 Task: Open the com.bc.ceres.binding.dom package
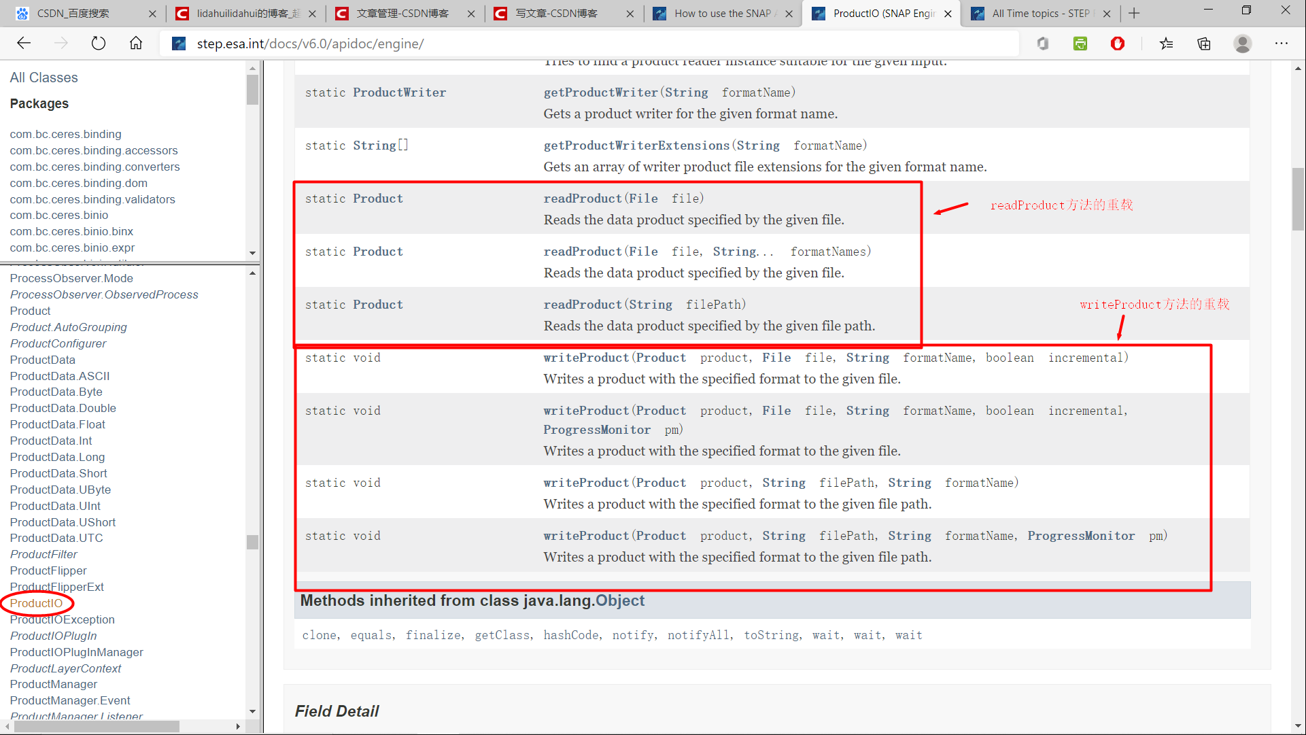(x=78, y=183)
